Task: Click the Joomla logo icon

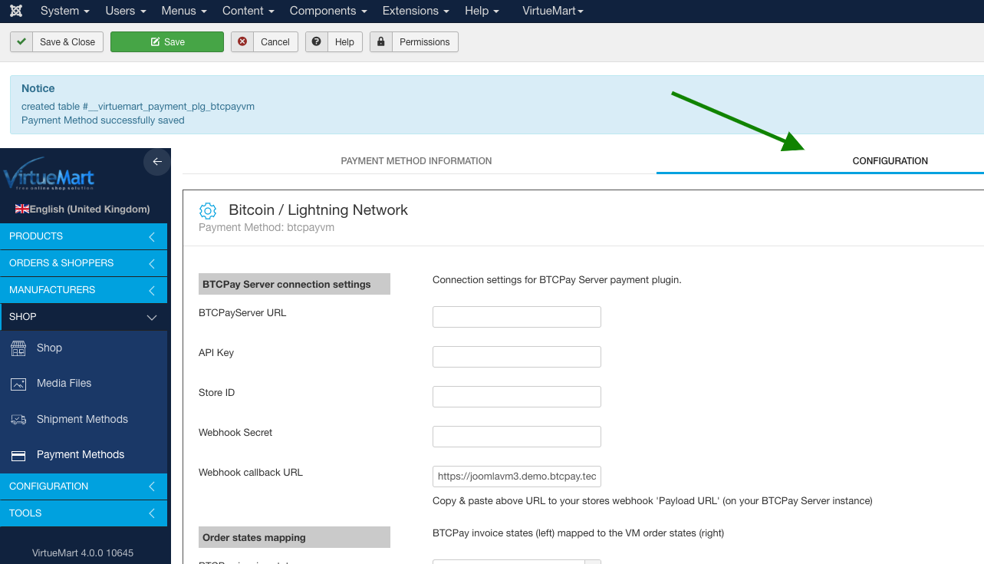Action: coord(16,11)
